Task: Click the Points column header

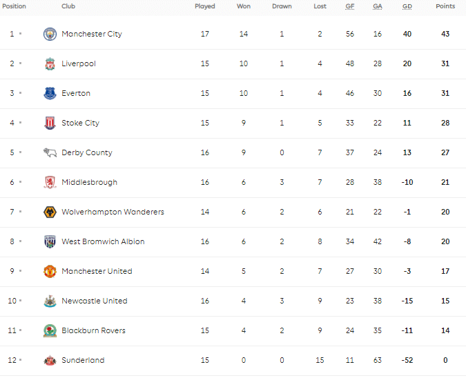Action: pos(445,6)
